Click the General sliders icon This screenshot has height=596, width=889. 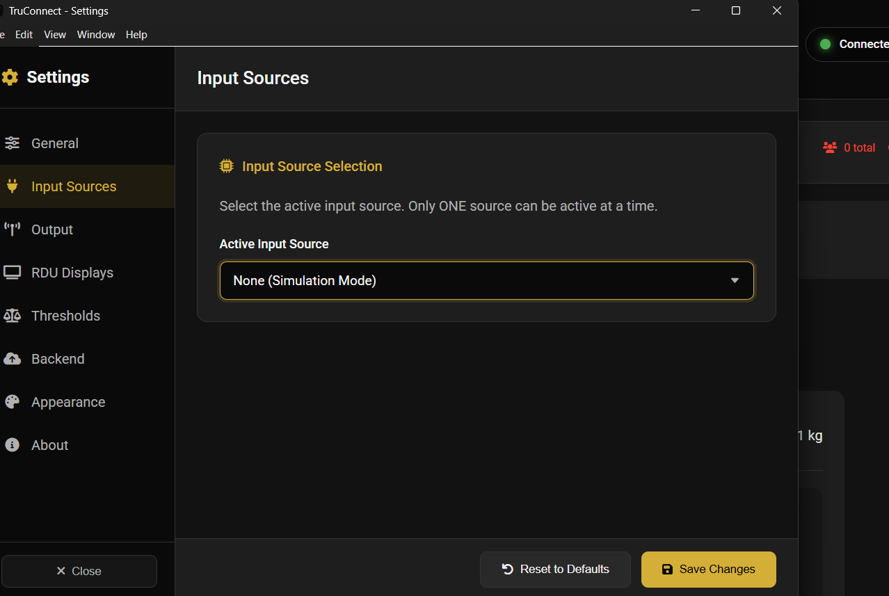[x=12, y=143]
